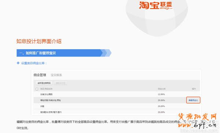Click the www.6pf.cn watermark link
This screenshot has width=220, height=133.
(197, 125)
